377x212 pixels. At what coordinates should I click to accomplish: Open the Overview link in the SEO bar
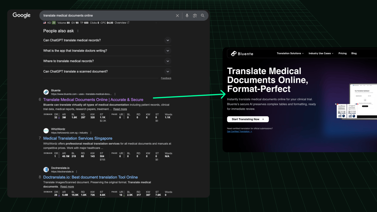(122, 23)
